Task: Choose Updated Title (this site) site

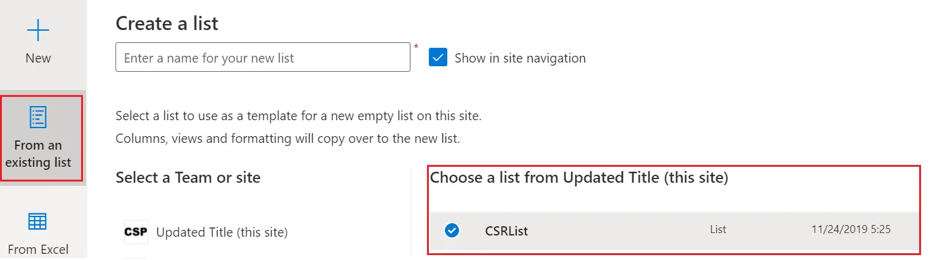Action: click(x=222, y=232)
